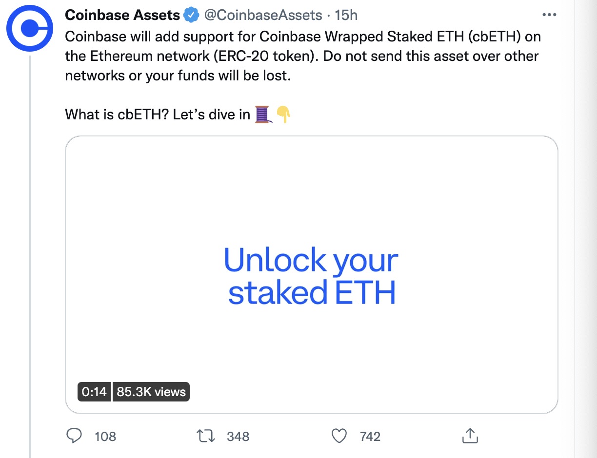597x458 pixels.
Task: Play the Unlock your staked ETH video
Action: (x=312, y=275)
